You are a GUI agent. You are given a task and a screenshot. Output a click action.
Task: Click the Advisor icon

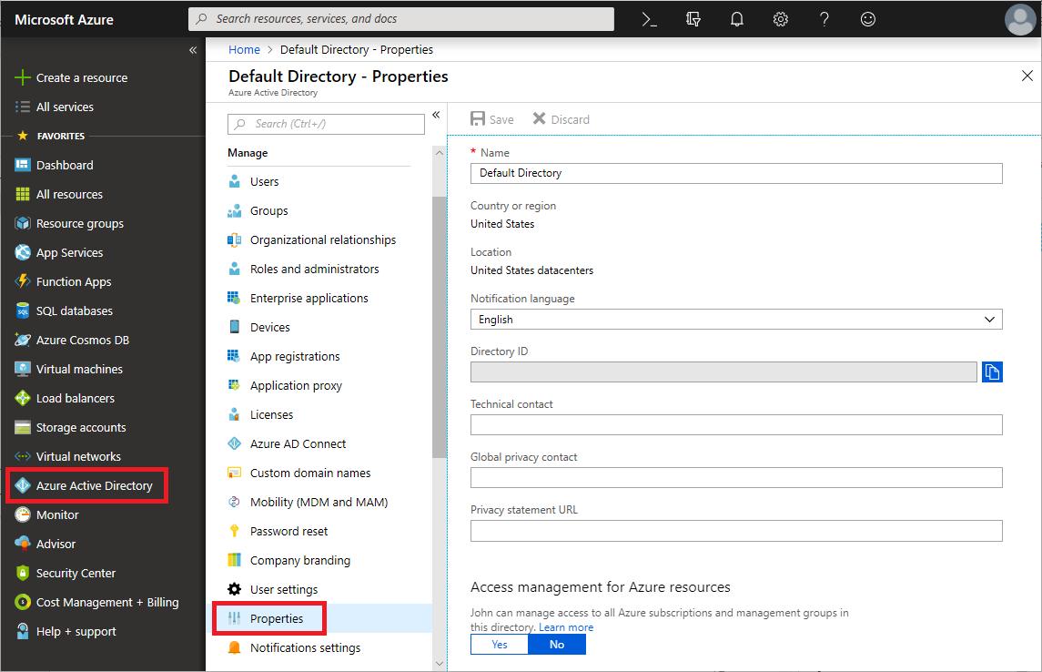point(23,544)
